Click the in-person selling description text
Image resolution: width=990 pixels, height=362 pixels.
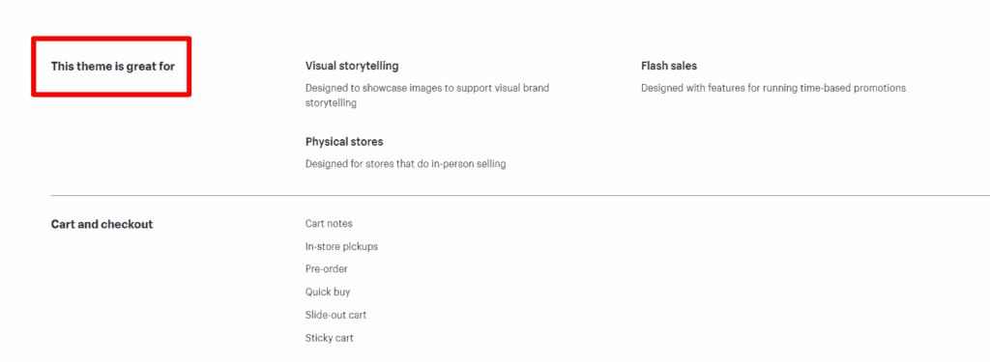pos(405,164)
